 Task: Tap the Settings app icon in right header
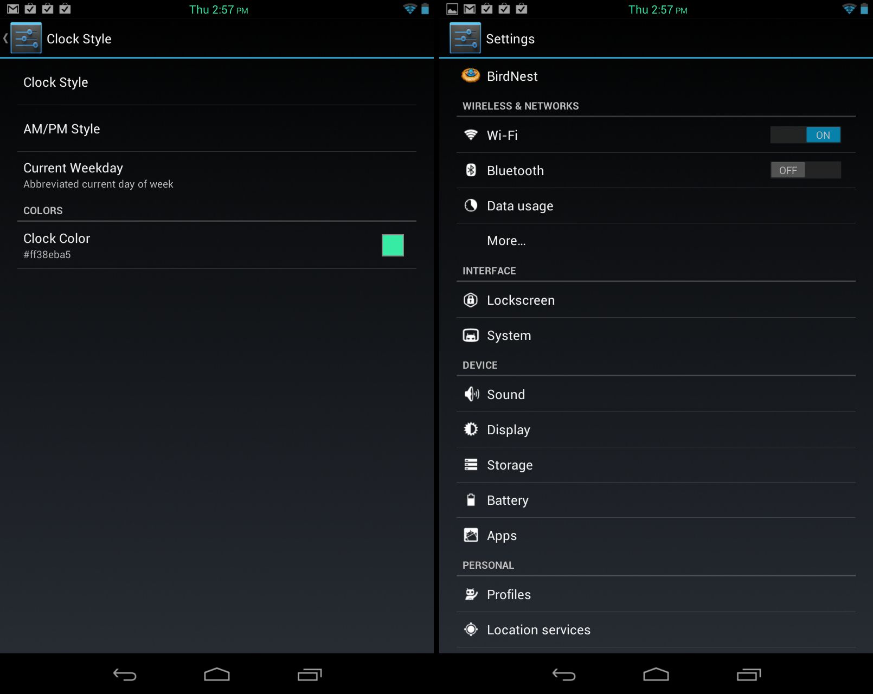pos(465,38)
